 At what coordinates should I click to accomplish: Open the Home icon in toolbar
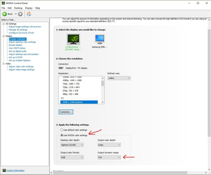[x=29, y=14]
